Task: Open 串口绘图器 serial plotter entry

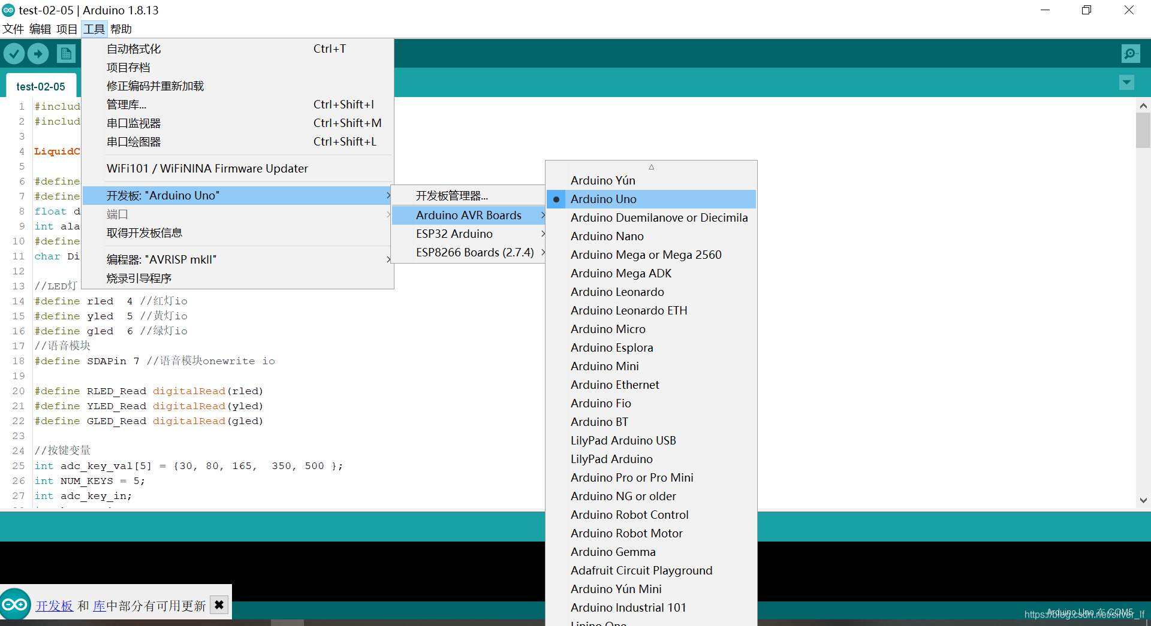Action: point(237,142)
